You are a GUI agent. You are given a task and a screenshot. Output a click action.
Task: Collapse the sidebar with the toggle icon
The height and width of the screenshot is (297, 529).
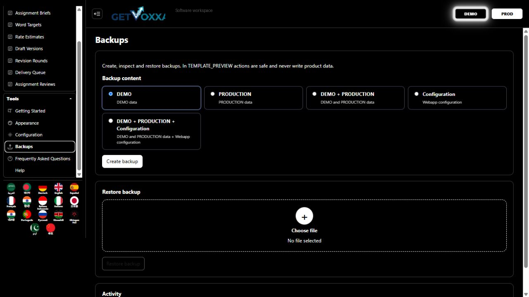pyautogui.click(x=97, y=14)
